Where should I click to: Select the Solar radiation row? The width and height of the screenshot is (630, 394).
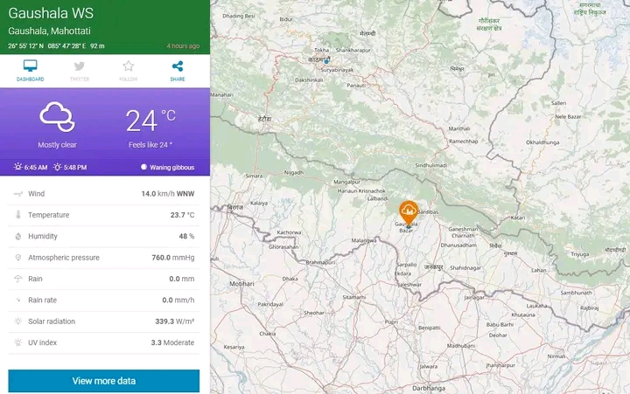pos(104,321)
